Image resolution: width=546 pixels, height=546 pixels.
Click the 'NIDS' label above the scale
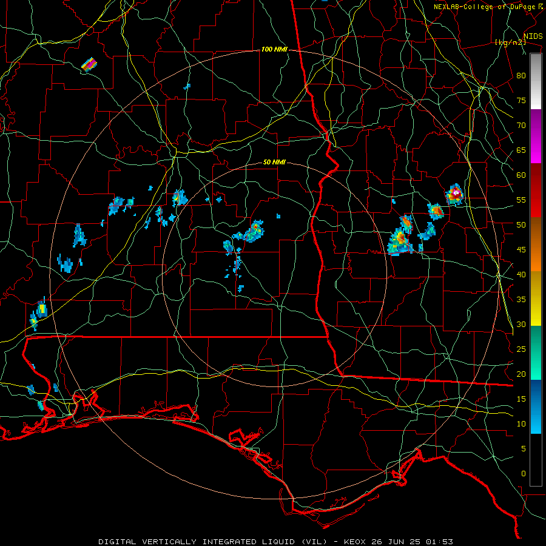(533, 36)
